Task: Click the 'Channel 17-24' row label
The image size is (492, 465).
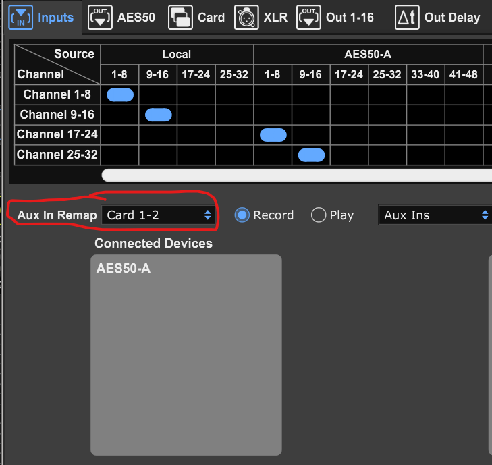Action: tap(57, 134)
